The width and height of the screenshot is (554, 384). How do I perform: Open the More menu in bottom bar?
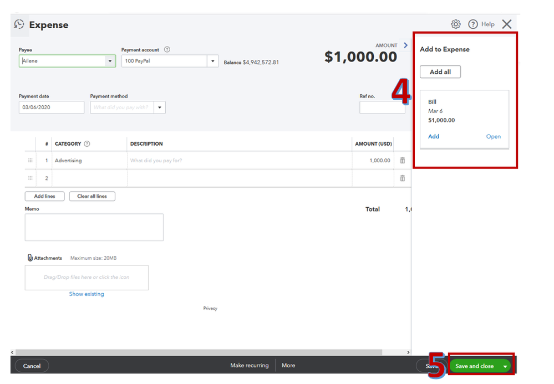[x=288, y=365]
